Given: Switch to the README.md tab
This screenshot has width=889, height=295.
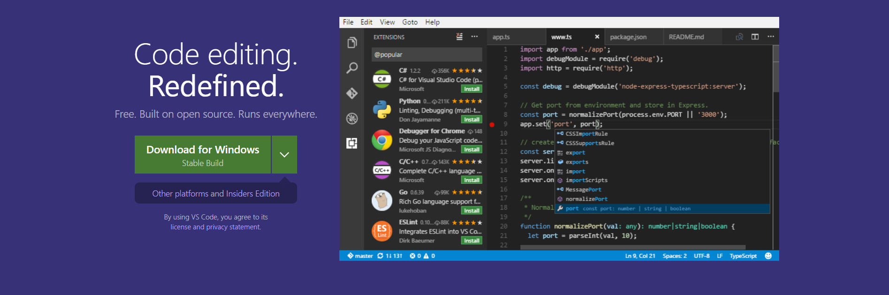Looking at the screenshot, I should tap(692, 37).
